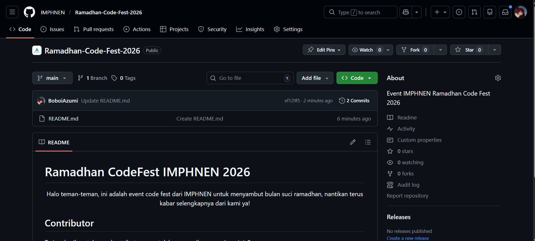535x241 pixels.
Task: Open the global navigation hamburger menu
Action: 12,12
